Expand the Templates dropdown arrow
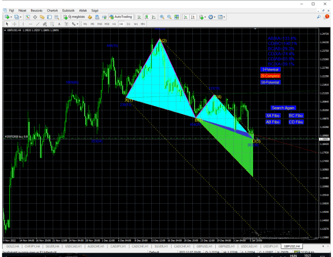Image resolution: width=333 pixels, height=257 pixels. tap(224, 17)
